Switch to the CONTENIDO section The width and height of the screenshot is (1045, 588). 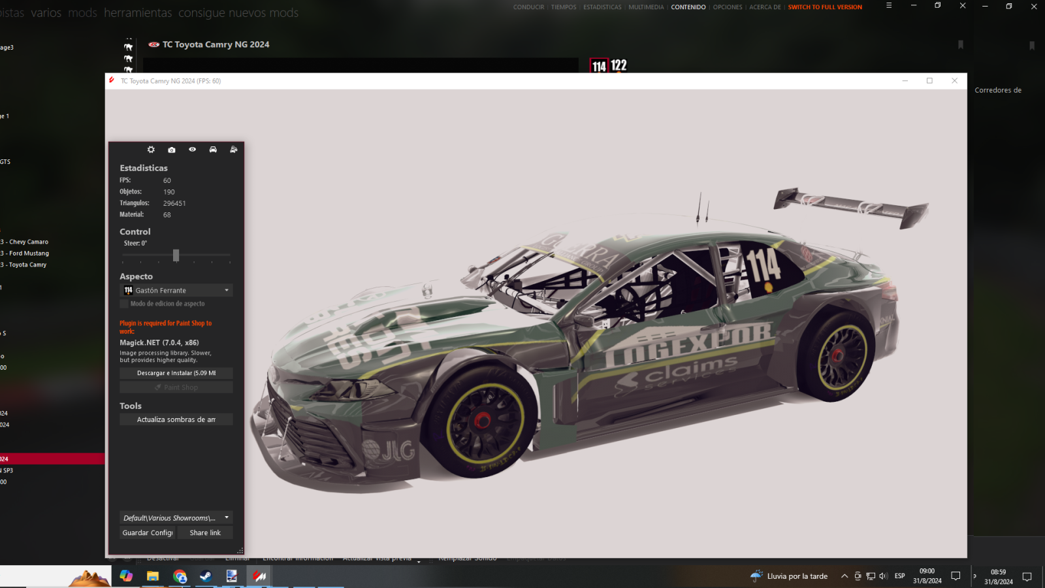click(688, 7)
